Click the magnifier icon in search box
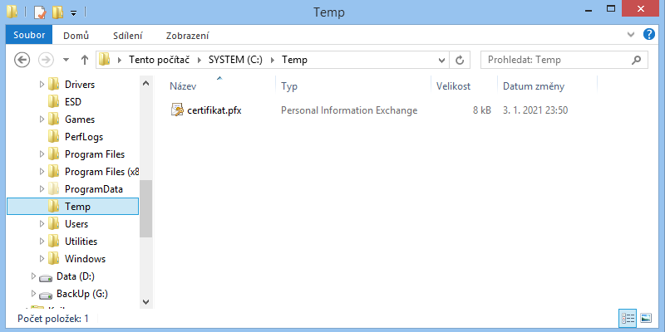Screen dimensions: 665x332 [637, 60]
